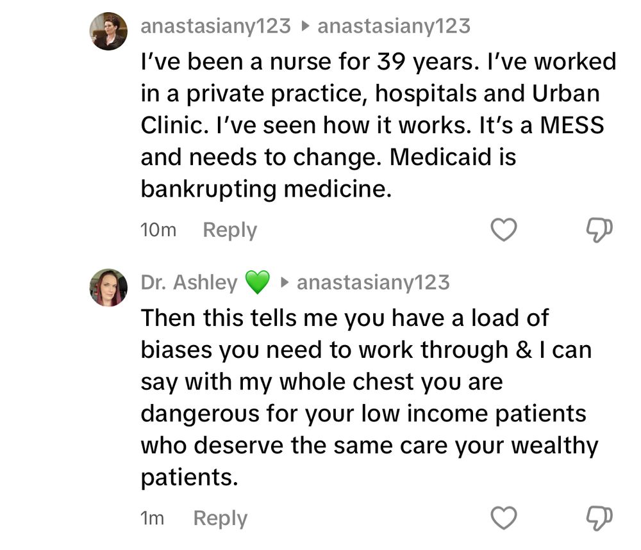
Task: Expand the mentioned anastasiany123 in Dr. Ashley's header
Action: pos(372,282)
